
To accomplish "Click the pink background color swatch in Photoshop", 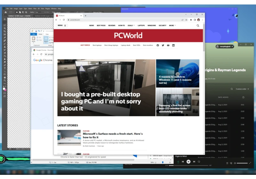I will pos(5,90).
